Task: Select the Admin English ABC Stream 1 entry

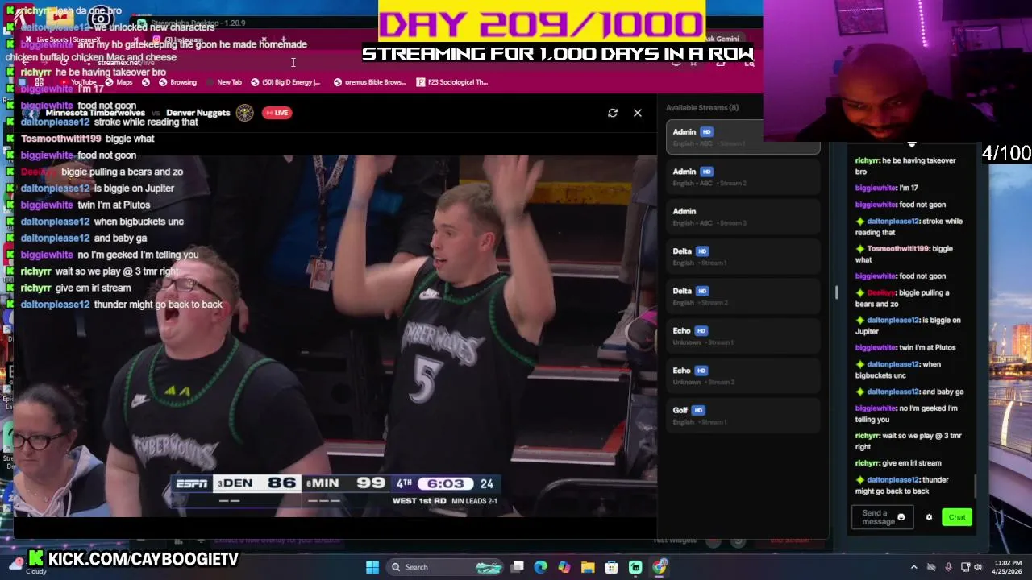Action: [x=743, y=137]
